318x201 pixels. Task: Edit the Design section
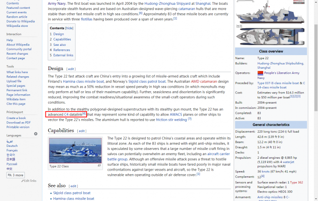(71, 69)
